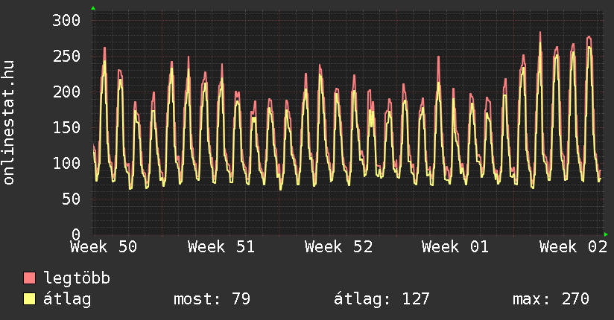Click the 'most: 79' statistic
The image size is (614, 320).
click(x=212, y=299)
